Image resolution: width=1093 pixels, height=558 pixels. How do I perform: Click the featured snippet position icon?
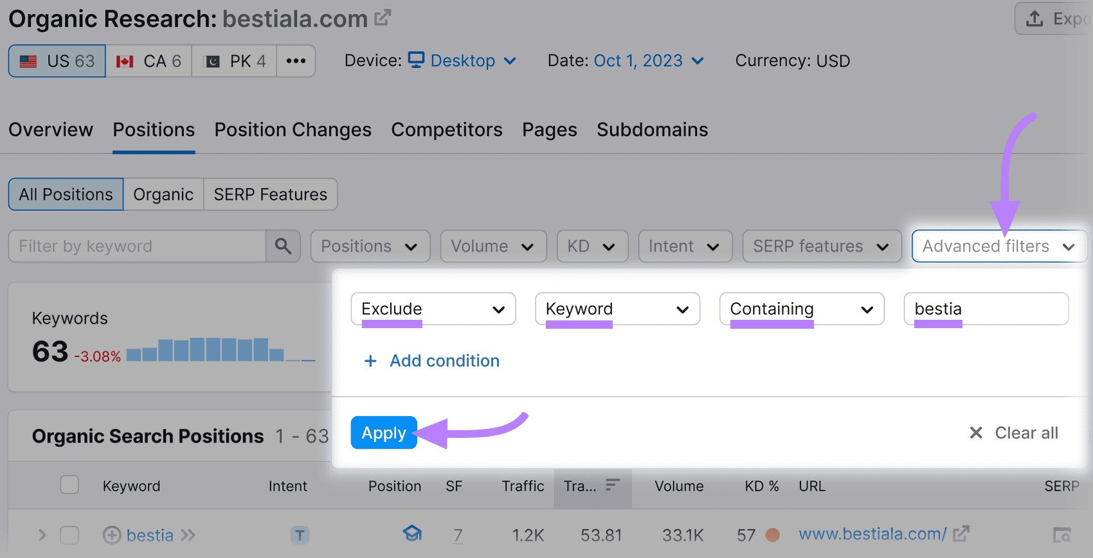(x=412, y=534)
